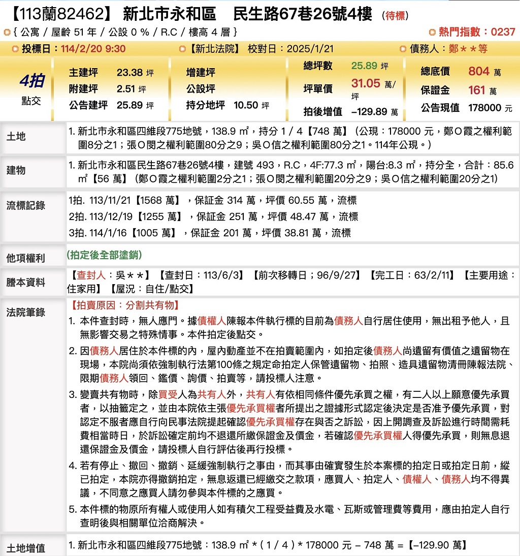Select the 流標記錄 section label
The height and width of the screenshot is (556, 520).
coord(25,205)
